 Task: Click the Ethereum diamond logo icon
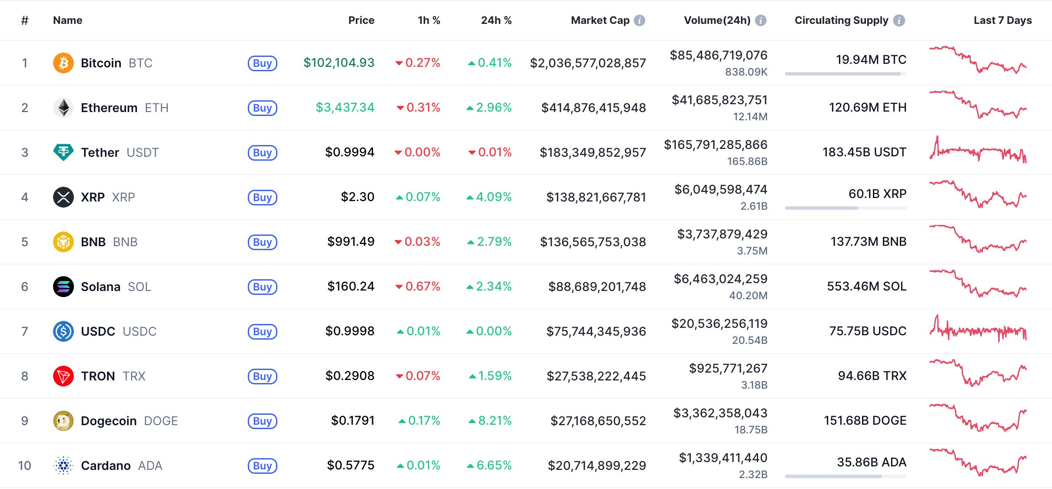pyautogui.click(x=63, y=108)
